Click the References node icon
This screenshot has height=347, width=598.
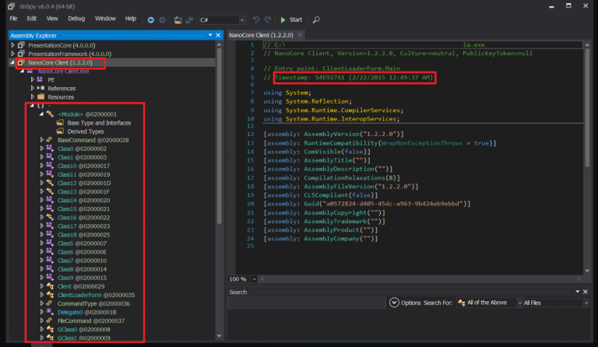pos(40,88)
